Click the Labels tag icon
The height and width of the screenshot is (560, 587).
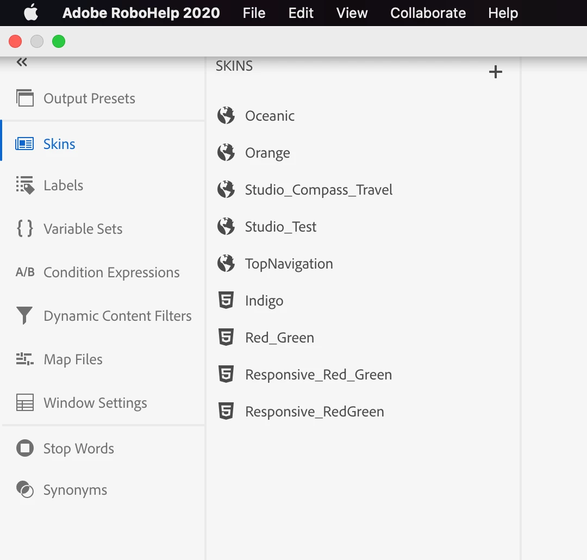point(25,185)
